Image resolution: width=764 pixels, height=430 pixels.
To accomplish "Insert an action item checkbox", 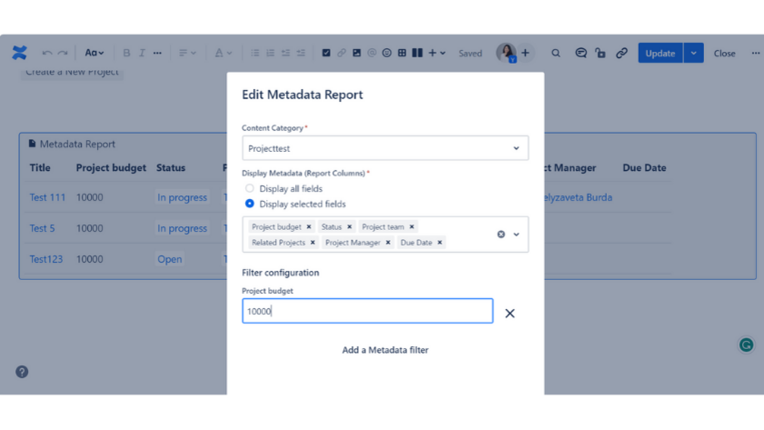I will coord(326,53).
